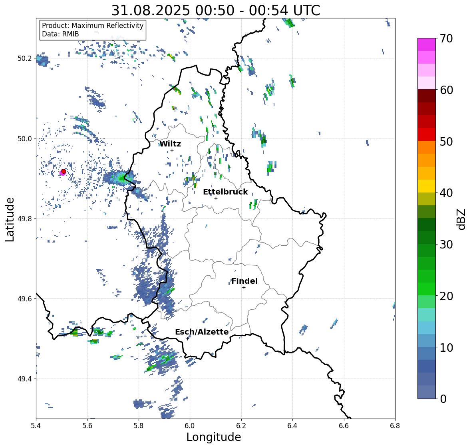Click the plus marker below Findel
The image size is (471, 447).
pos(244,288)
